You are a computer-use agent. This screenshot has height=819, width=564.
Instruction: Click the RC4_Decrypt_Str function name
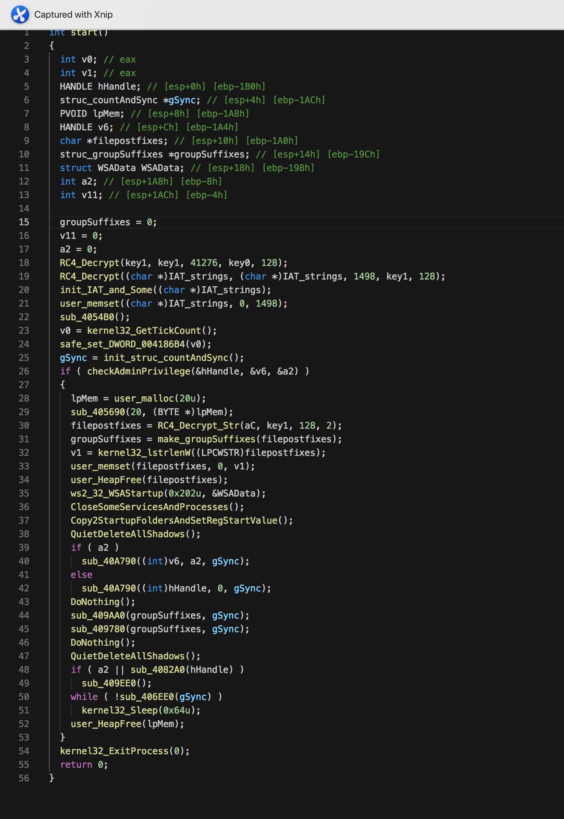198,426
